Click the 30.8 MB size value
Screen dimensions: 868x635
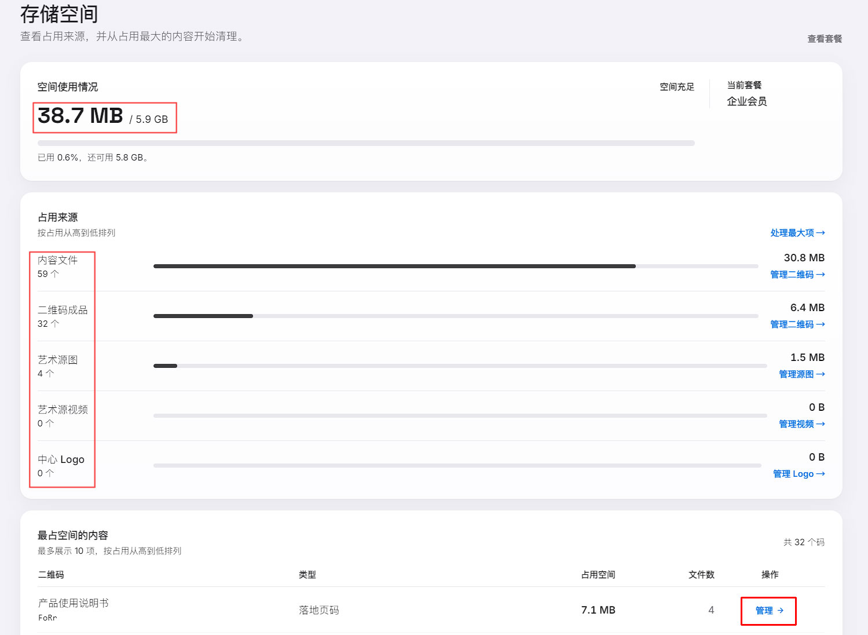pyautogui.click(x=804, y=258)
